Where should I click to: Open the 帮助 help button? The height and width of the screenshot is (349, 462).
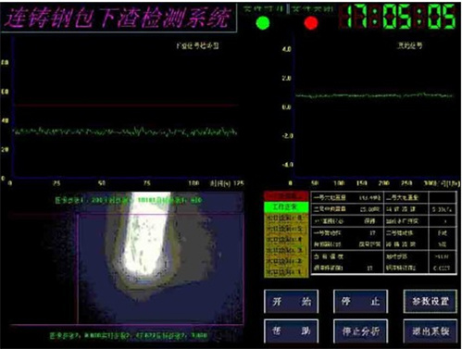[x=292, y=331]
